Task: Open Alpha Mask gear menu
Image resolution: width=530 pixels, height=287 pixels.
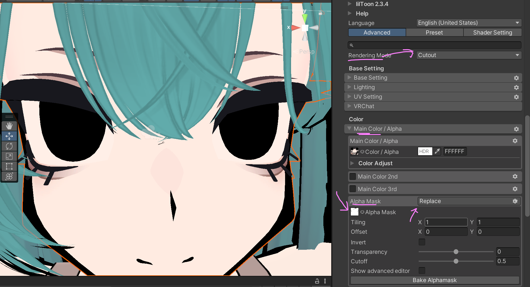Action: click(x=515, y=201)
